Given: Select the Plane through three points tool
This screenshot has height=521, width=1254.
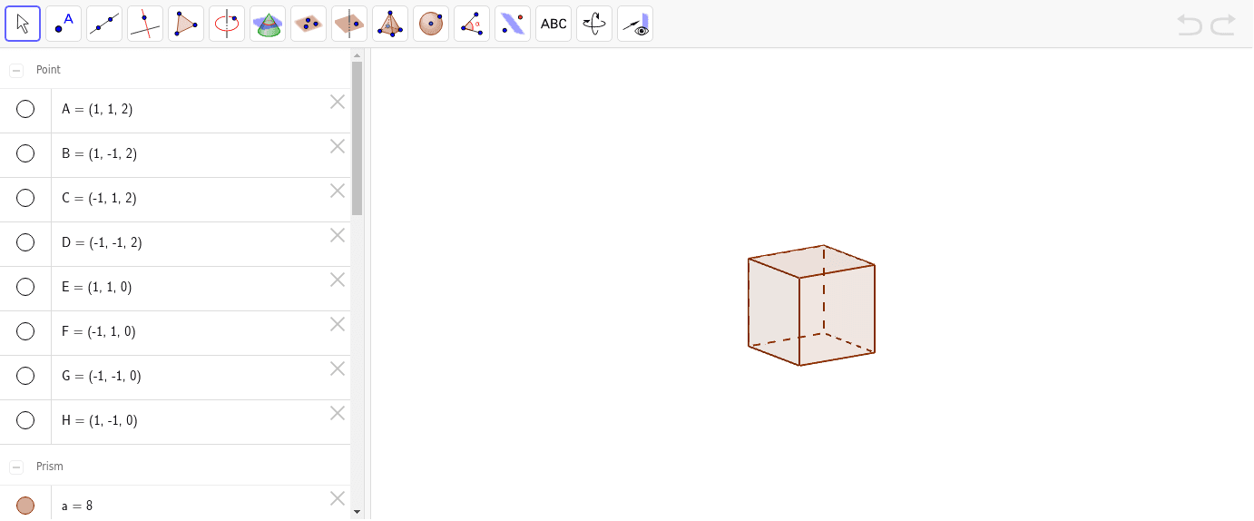Looking at the screenshot, I should (x=309, y=24).
